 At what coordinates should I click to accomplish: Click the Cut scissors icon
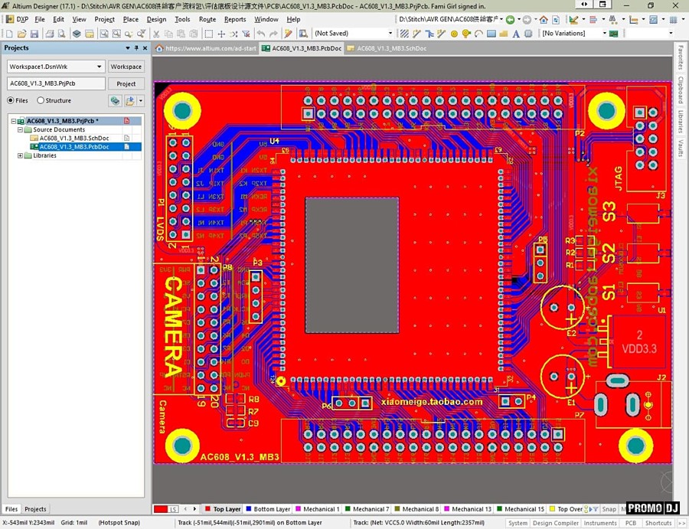[156, 34]
